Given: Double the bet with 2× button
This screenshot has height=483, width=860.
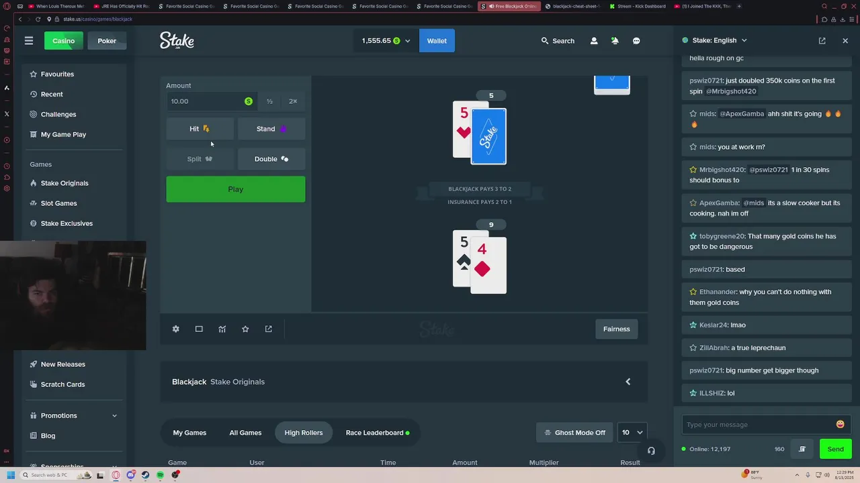Looking at the screenshot, I should click(293, 101).
